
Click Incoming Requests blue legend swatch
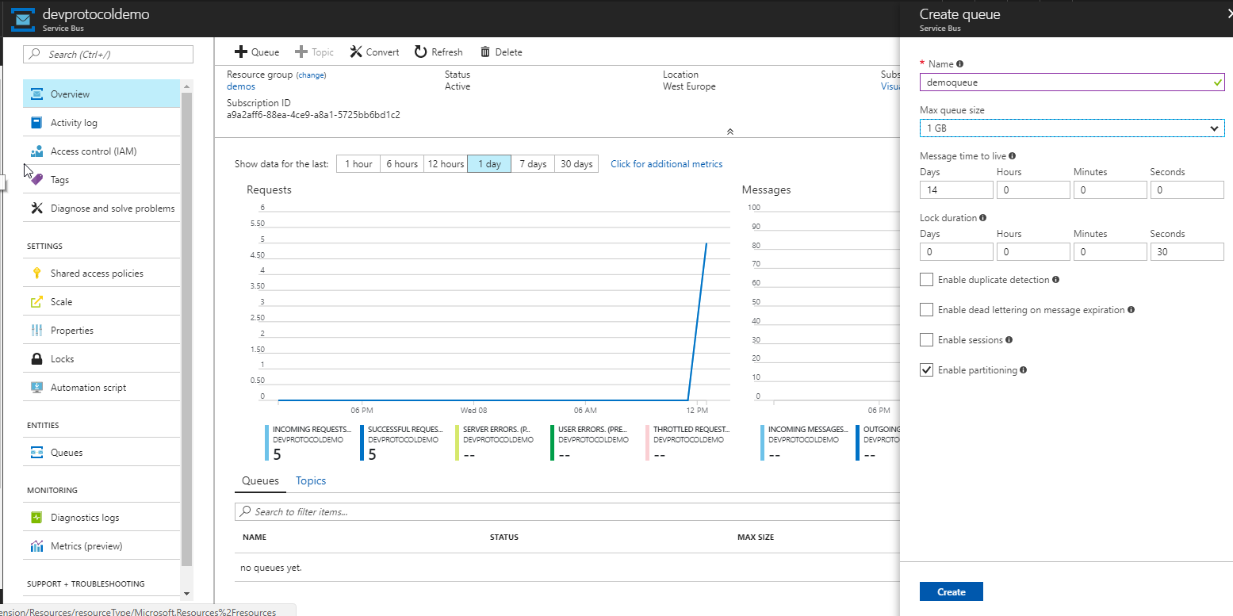coord(267,442)
